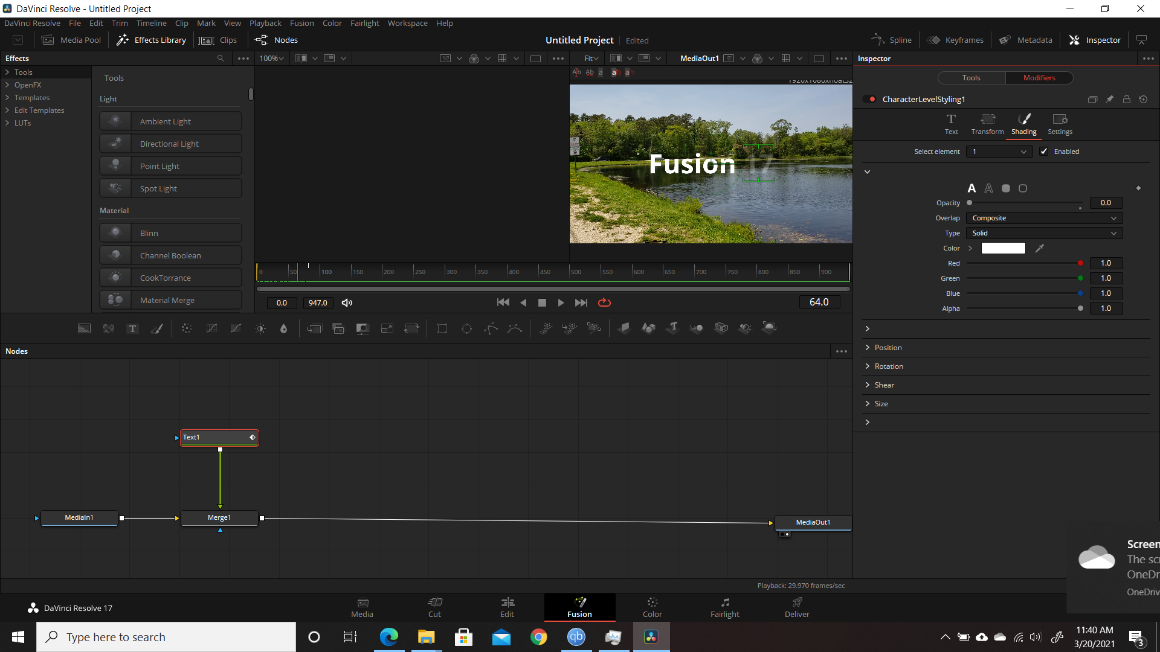Add an Ellipse mask tool

(x=466, y=328)
